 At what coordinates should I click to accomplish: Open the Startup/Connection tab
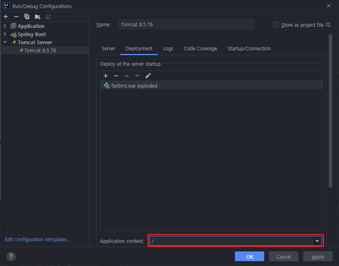[x=249, y=49]
